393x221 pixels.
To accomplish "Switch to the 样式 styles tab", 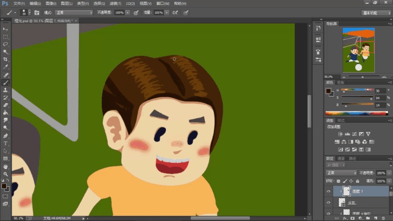I will click(341, 120).
